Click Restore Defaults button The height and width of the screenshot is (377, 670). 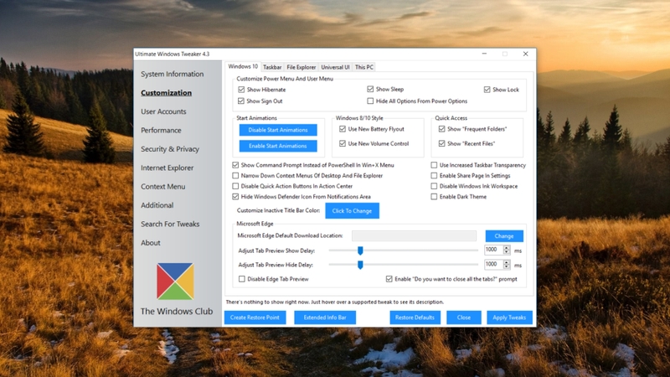click(415, 318)
